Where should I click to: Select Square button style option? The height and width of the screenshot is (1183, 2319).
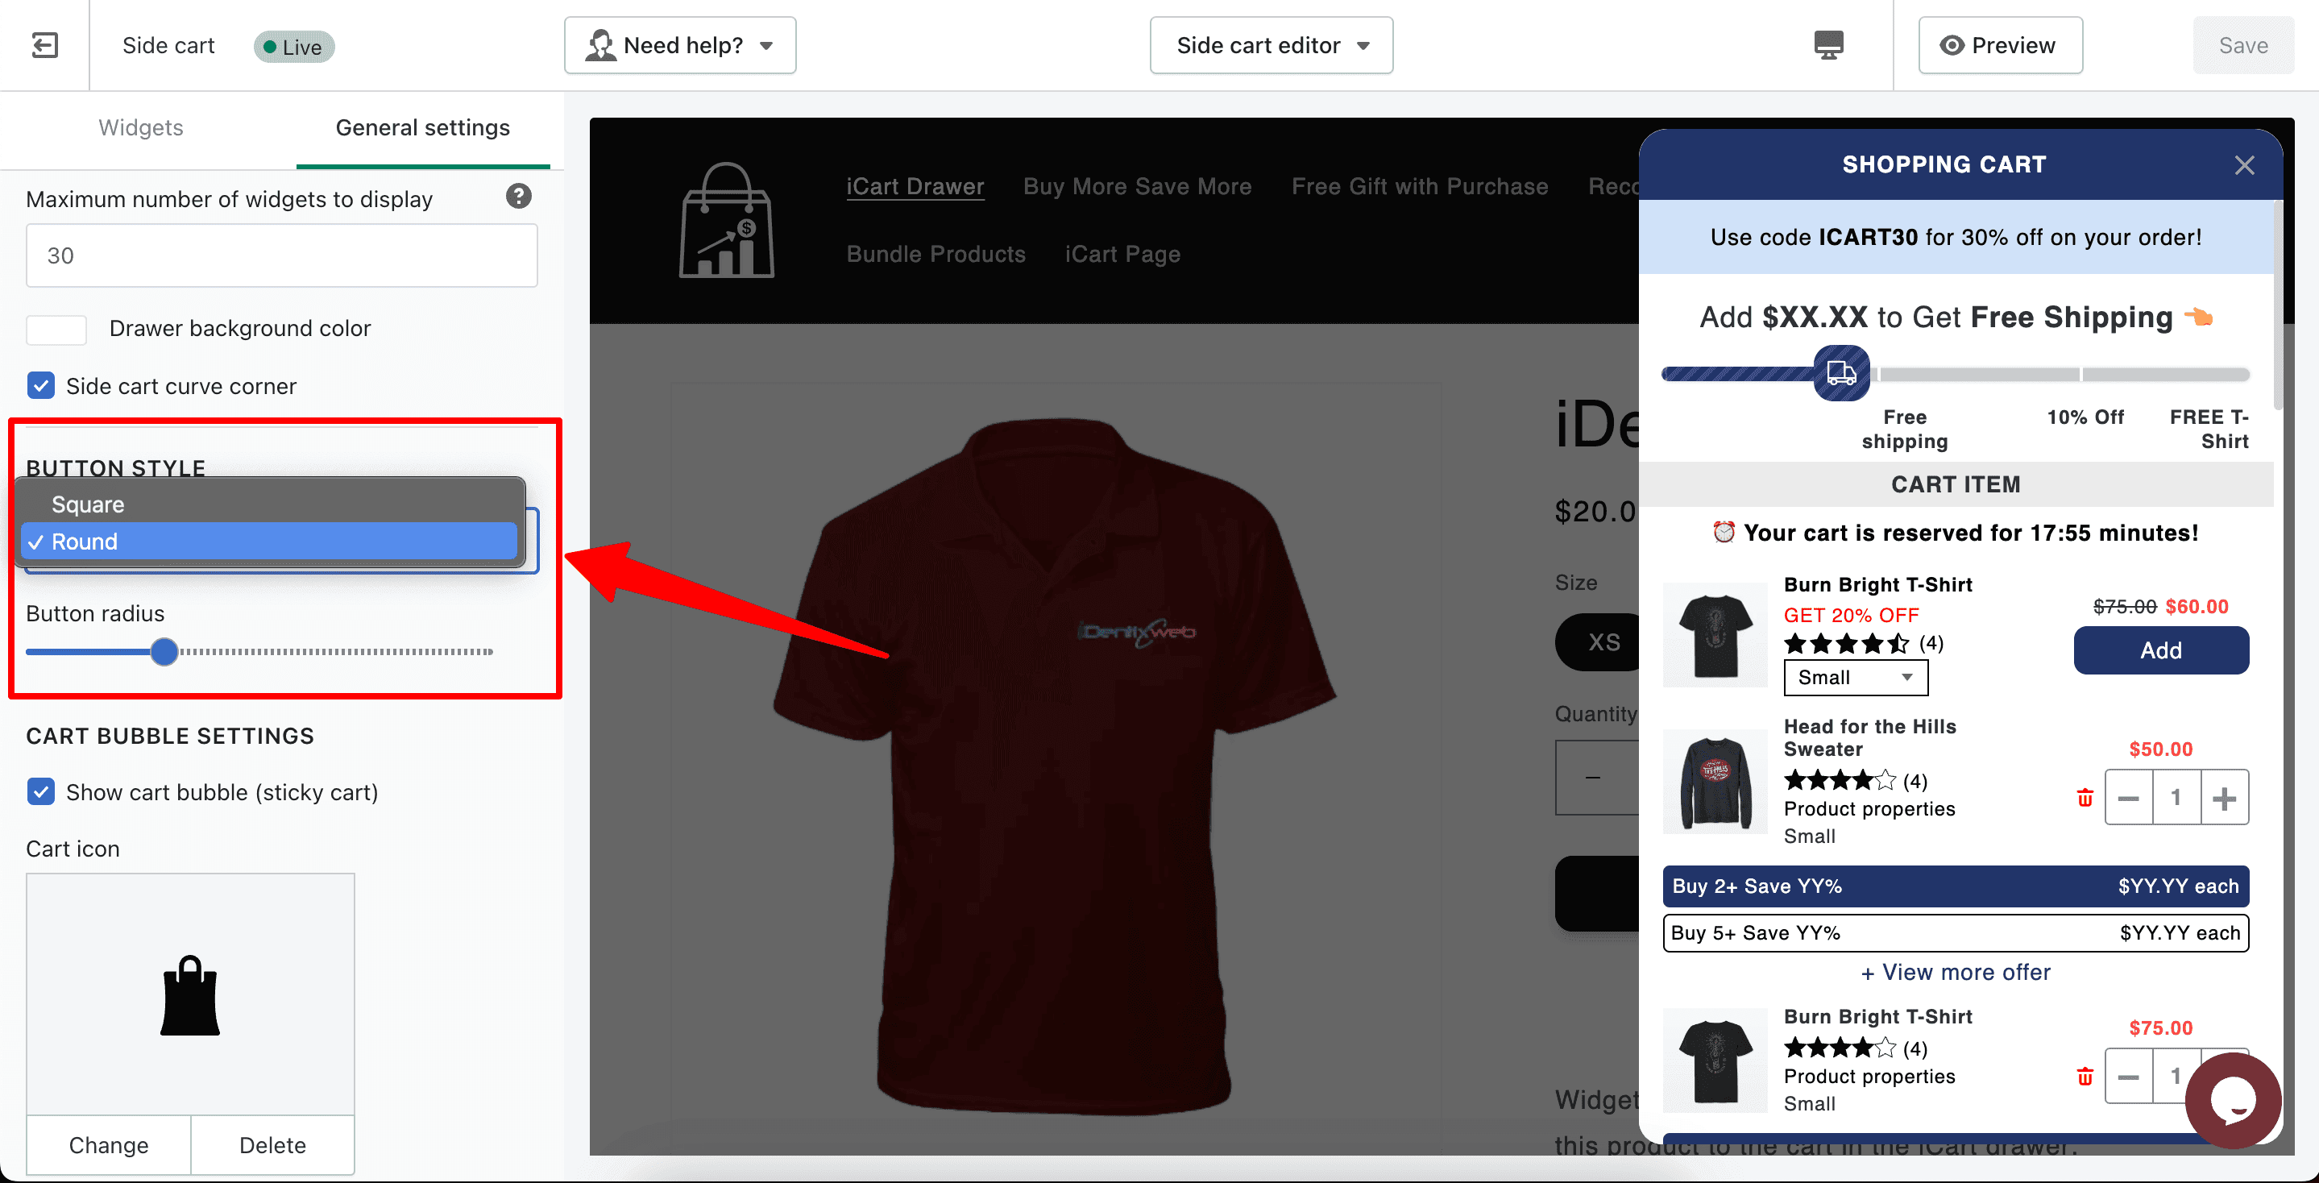point(269,504)
